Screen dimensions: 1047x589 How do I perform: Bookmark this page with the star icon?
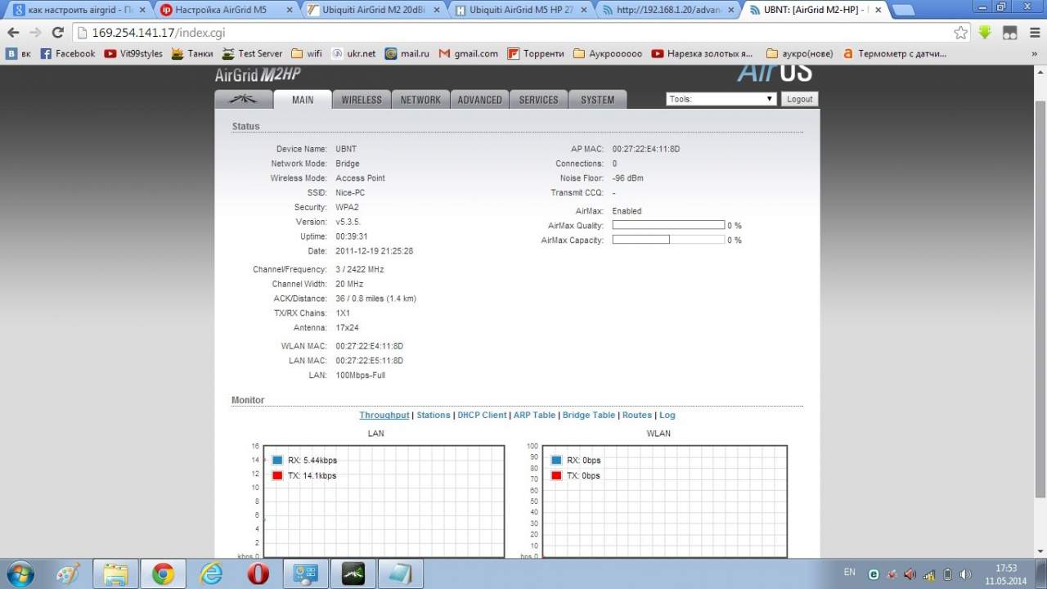tap(960, 33)
